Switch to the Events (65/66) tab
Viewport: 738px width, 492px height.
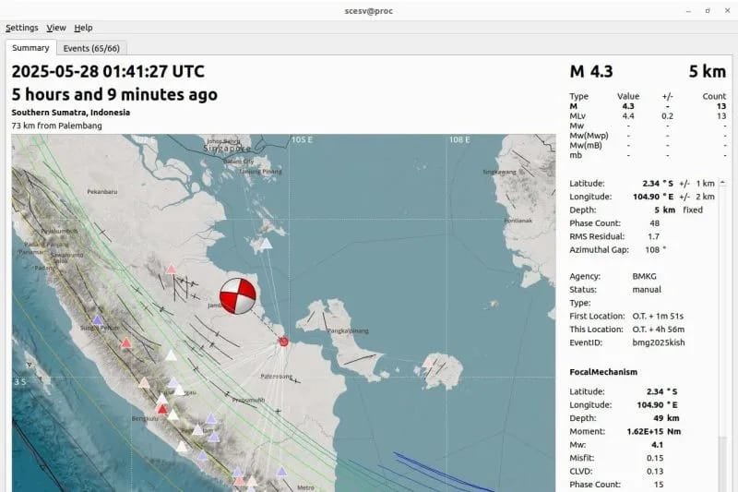pyautogui.click(x=92, y=48)
